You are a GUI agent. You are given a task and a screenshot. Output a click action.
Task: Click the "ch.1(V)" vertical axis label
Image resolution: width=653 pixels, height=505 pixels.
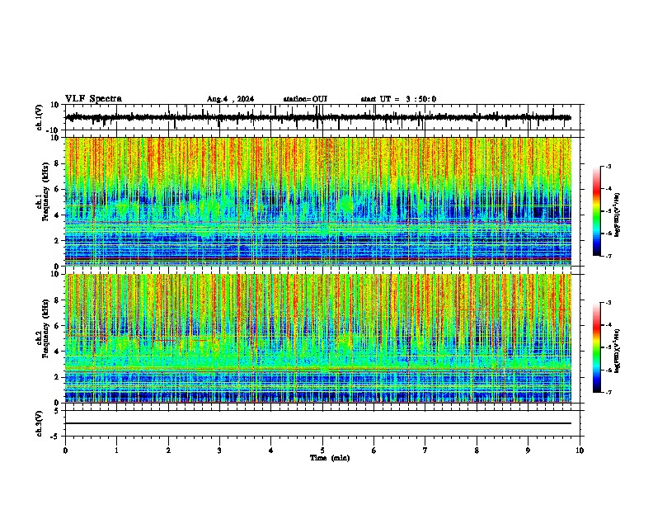40,117
